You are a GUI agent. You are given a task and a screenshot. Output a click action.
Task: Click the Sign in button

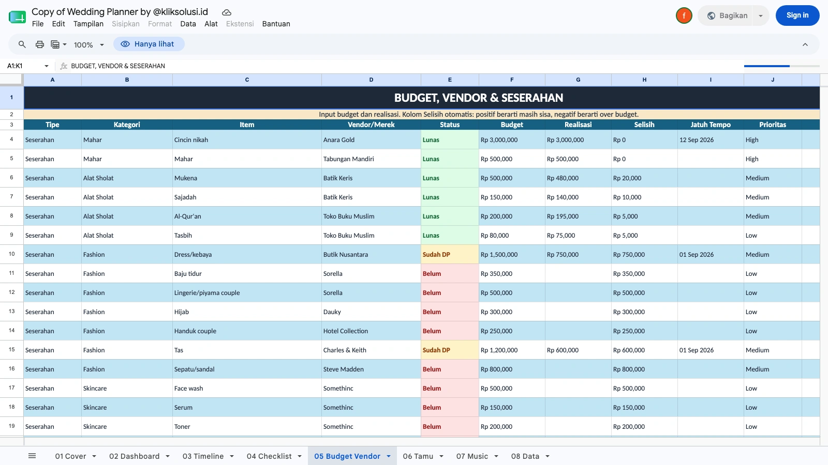797,16
